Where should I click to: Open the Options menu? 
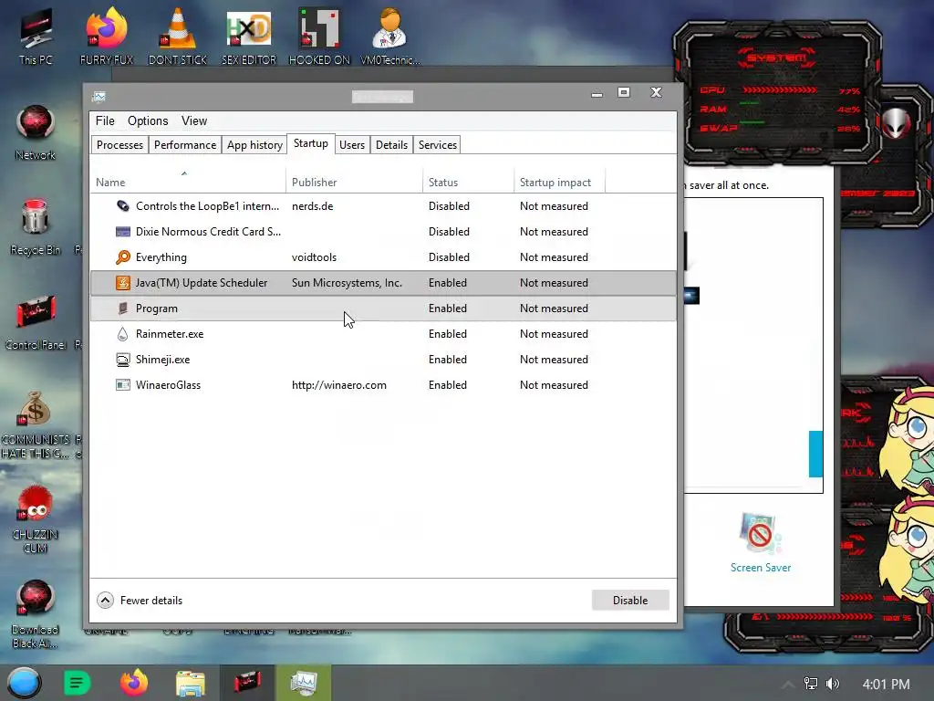point(148,121)
